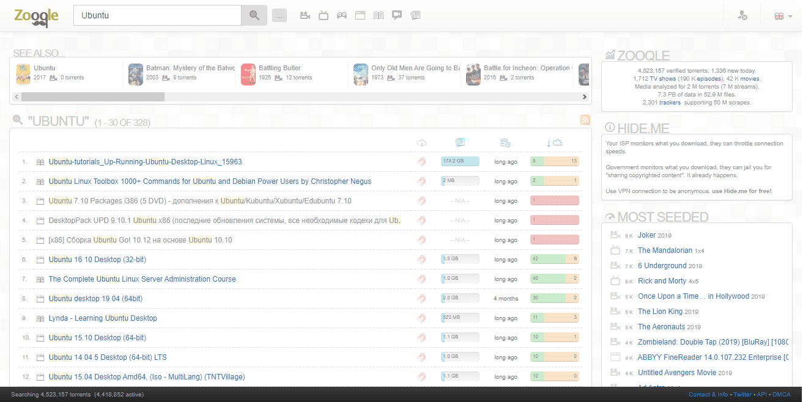Image resolution: width=811 pixels, height=402 pixels.
Task: Sort results by age column header
Action: tap(505, 143)
